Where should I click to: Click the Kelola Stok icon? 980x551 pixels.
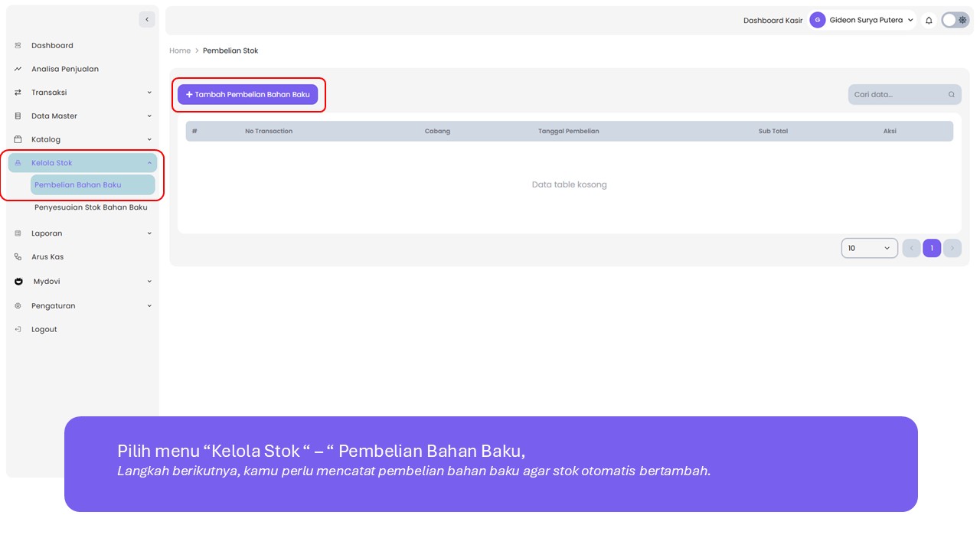[18, 163]
